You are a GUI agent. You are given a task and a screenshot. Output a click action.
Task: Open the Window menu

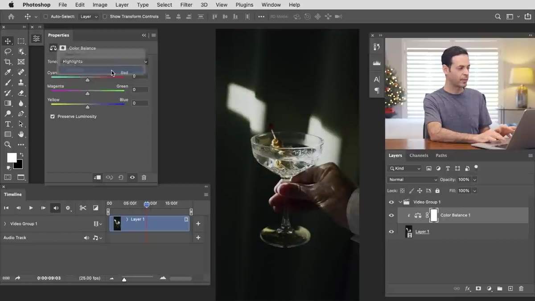pyautogui.click(x=271, y=5)
